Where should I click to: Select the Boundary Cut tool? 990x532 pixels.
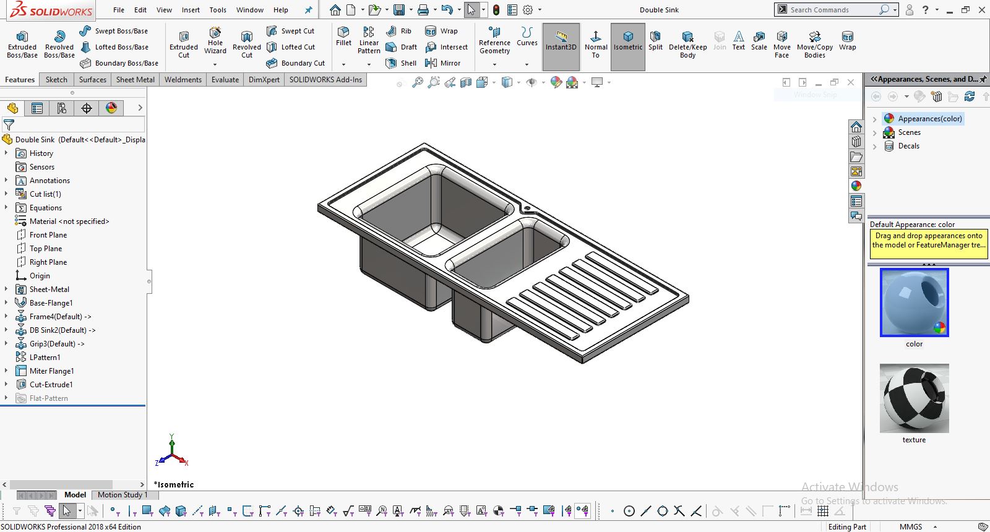pyautogui.click(x=295, y=63)
